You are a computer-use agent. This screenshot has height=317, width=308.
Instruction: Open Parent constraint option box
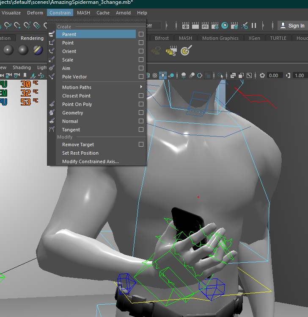(x=141, y=34)
